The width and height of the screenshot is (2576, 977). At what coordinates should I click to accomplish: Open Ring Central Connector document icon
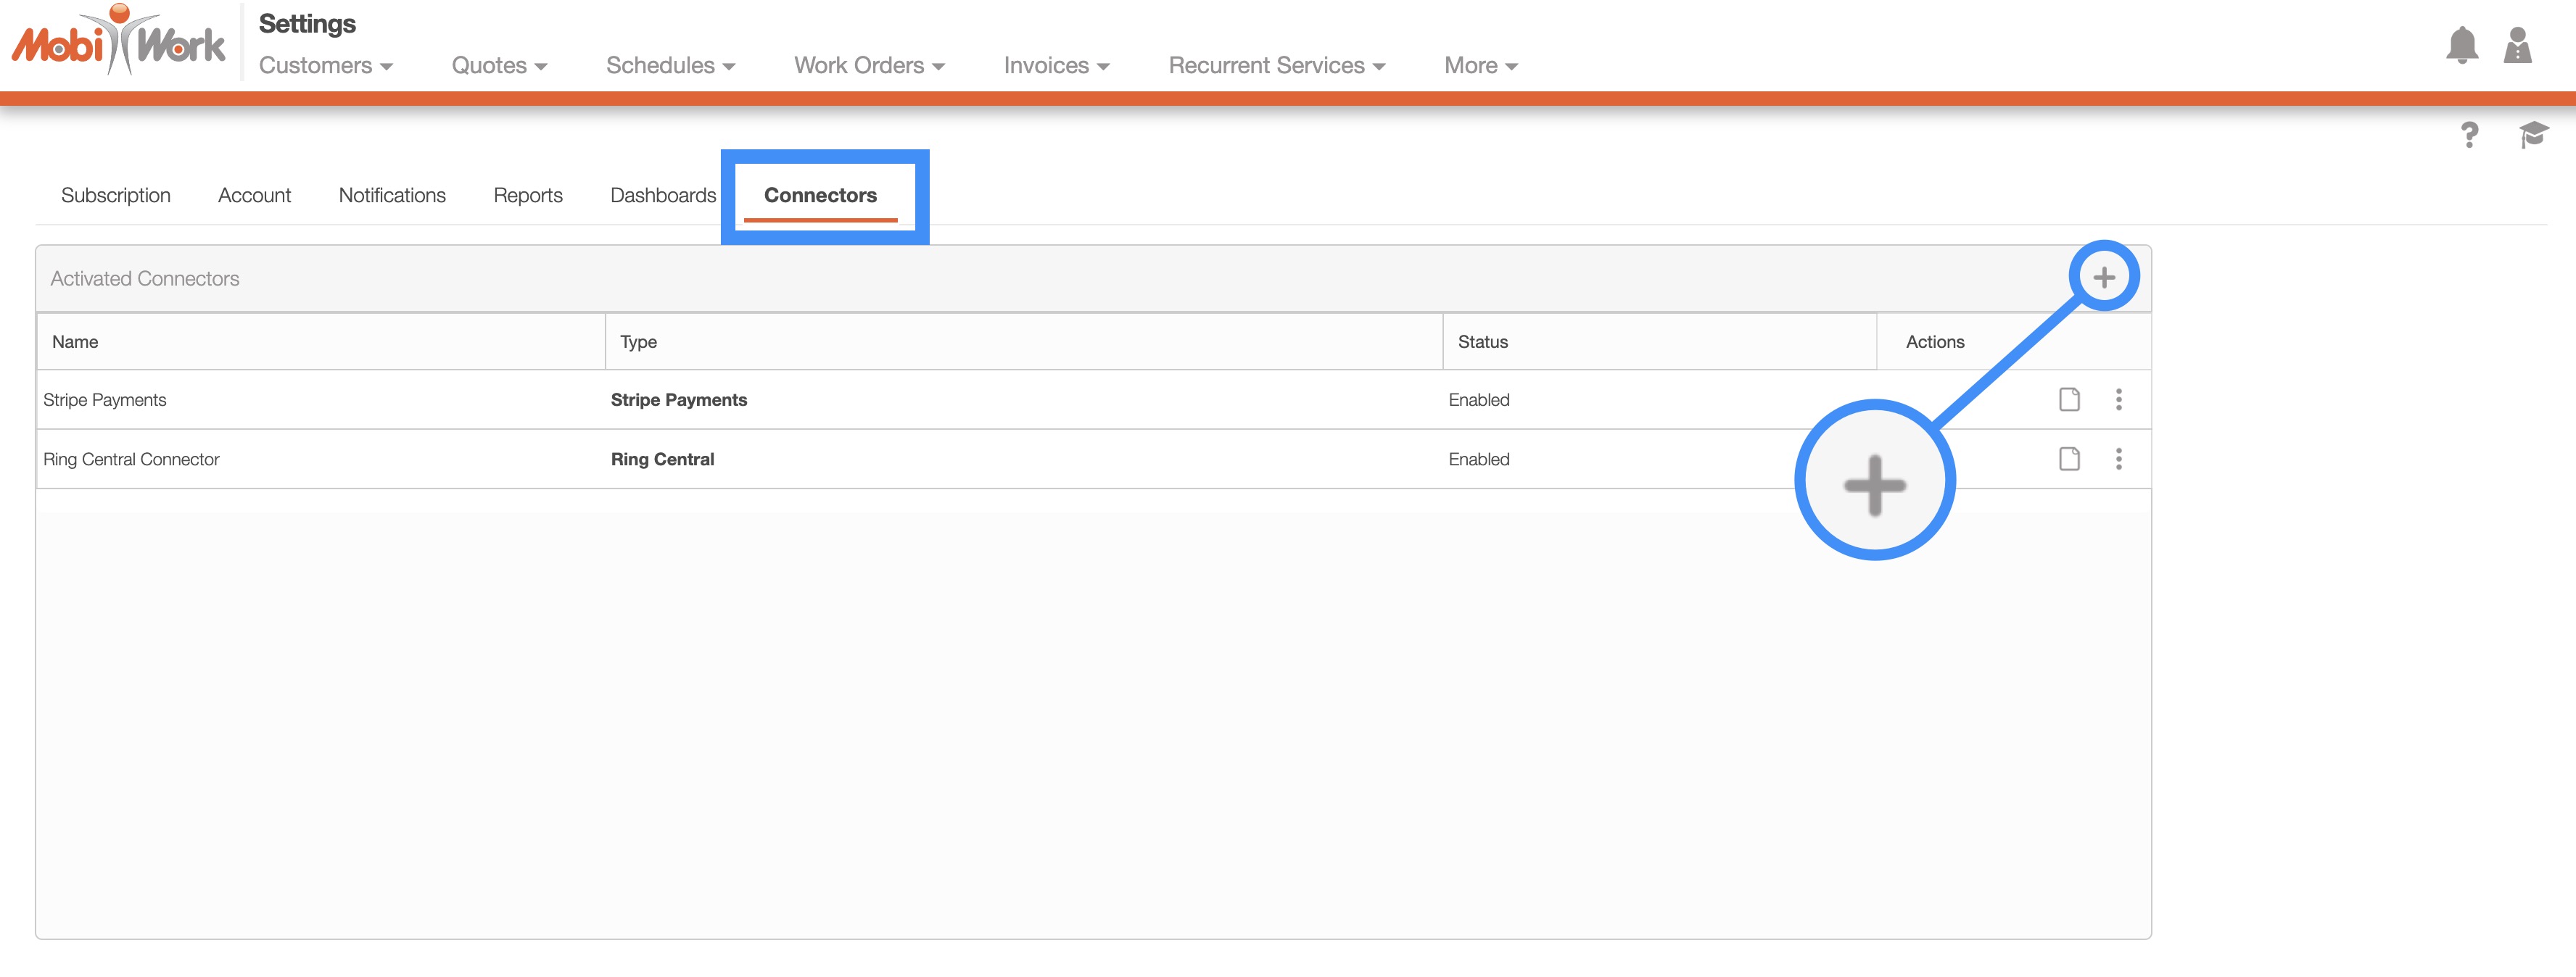pos(2069,459)
